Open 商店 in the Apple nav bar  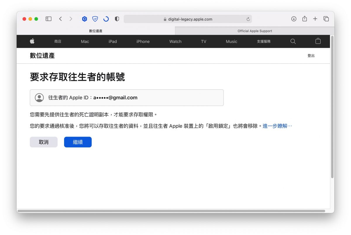click(x=58, y=41)
